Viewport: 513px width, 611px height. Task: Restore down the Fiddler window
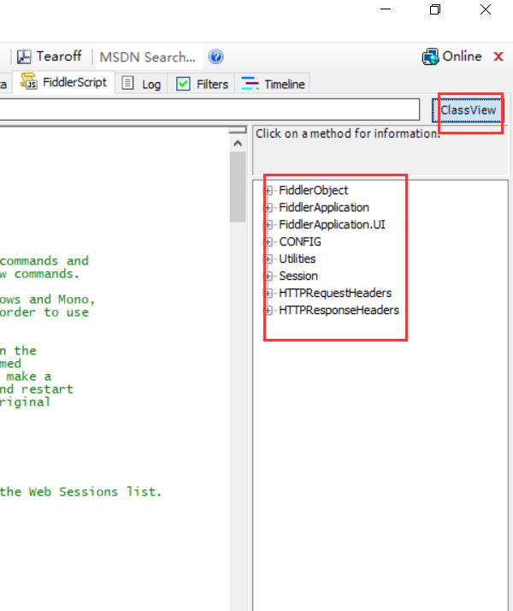(435, 9)
